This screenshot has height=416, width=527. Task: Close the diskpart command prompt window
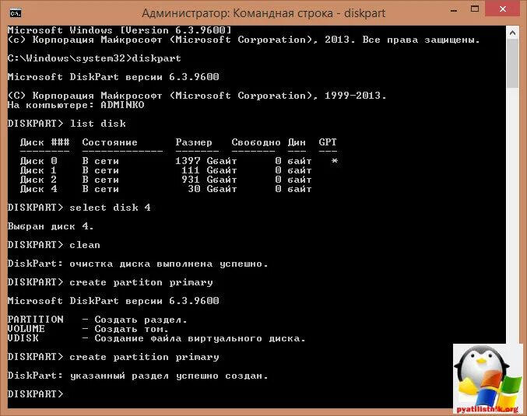[503, 9]
